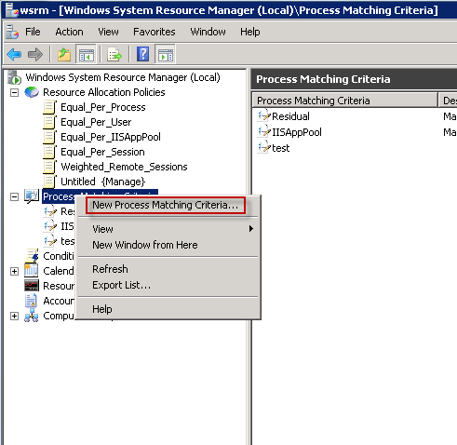The height and width of the screenshot is (445, 457).
Task: Click the Accounting node icon in tree
Action: point(31,301)
